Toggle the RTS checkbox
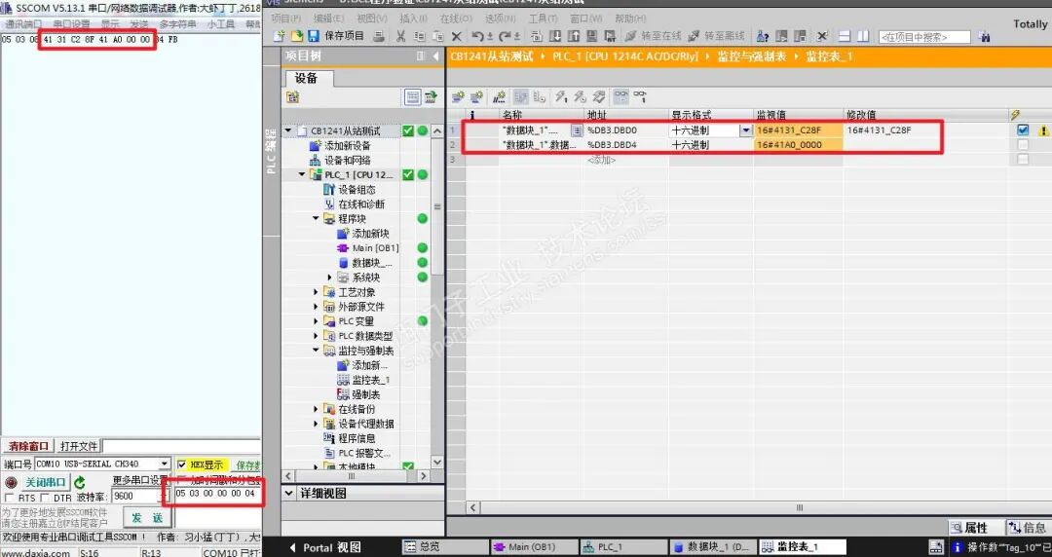The image size is (1052, 557). click(x=9, y=498)
